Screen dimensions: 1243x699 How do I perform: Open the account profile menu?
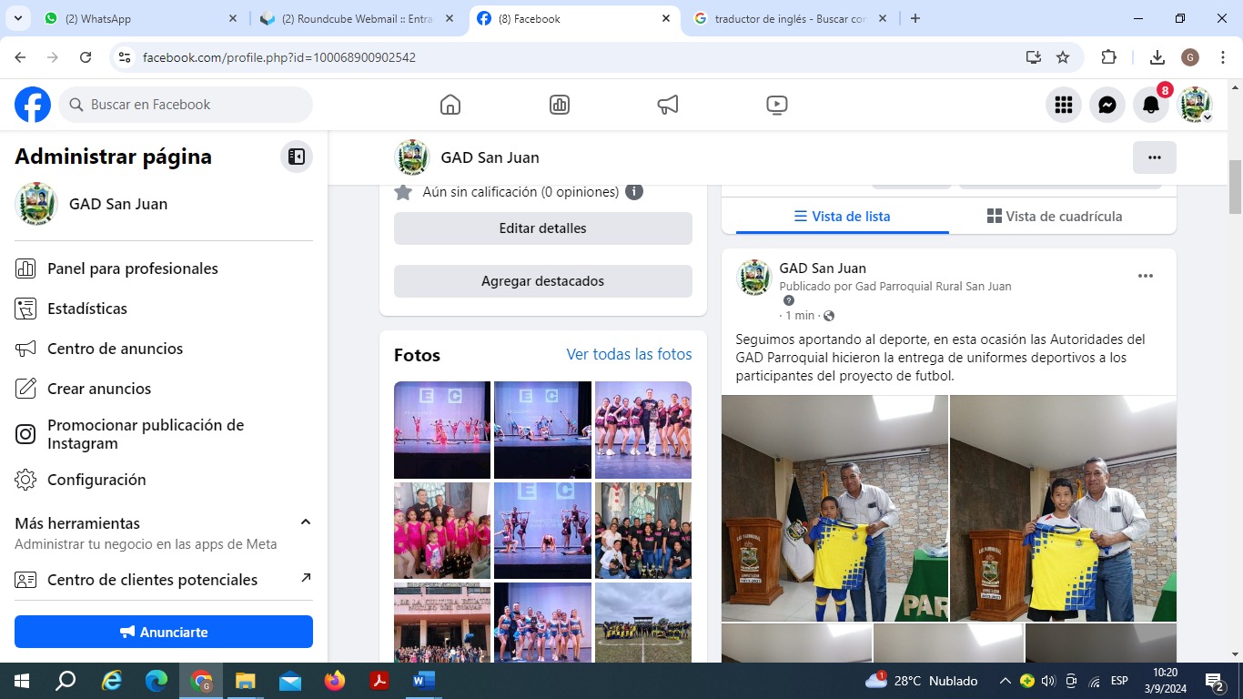(x=1195, y=105)
